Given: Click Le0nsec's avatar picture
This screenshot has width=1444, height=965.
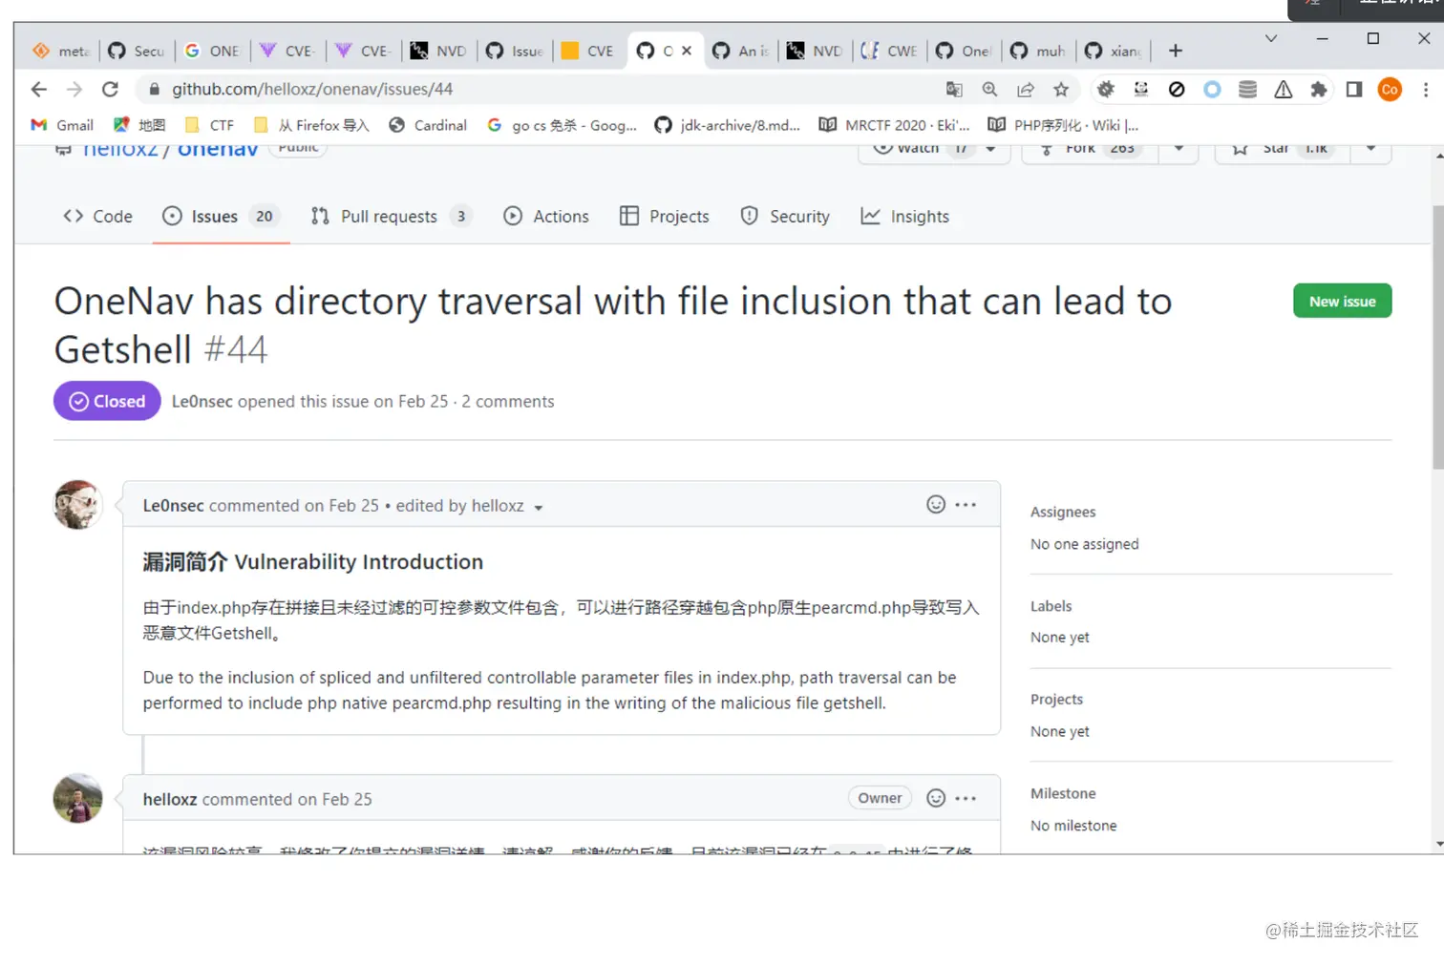Looking at the screenshot, I should coord(78,505).
